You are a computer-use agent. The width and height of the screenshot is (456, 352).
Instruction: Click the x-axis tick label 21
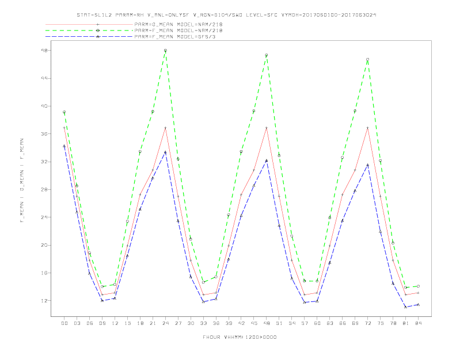tap(153, 323)
